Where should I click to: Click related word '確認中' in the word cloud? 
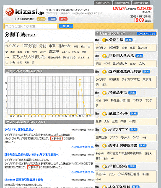pyautogui.click(x=54, y=51)
